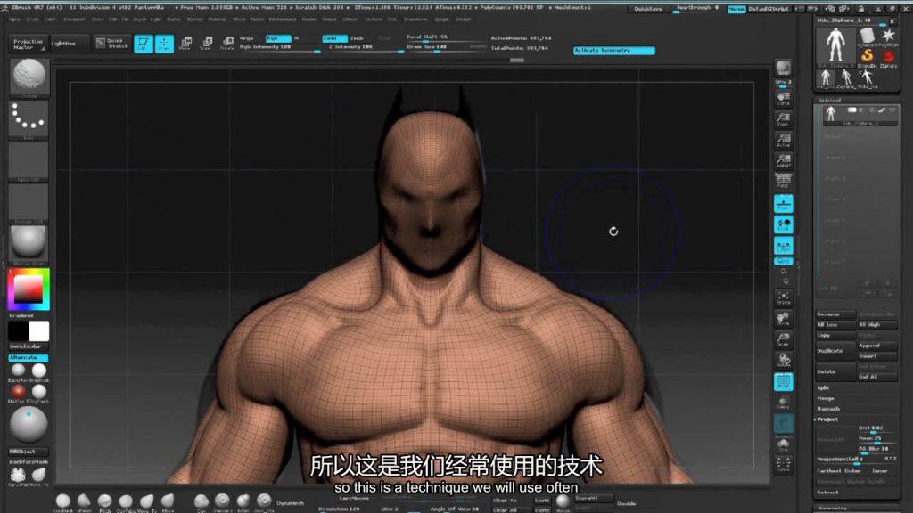Expand the Merge section

(x=826, y=398)
